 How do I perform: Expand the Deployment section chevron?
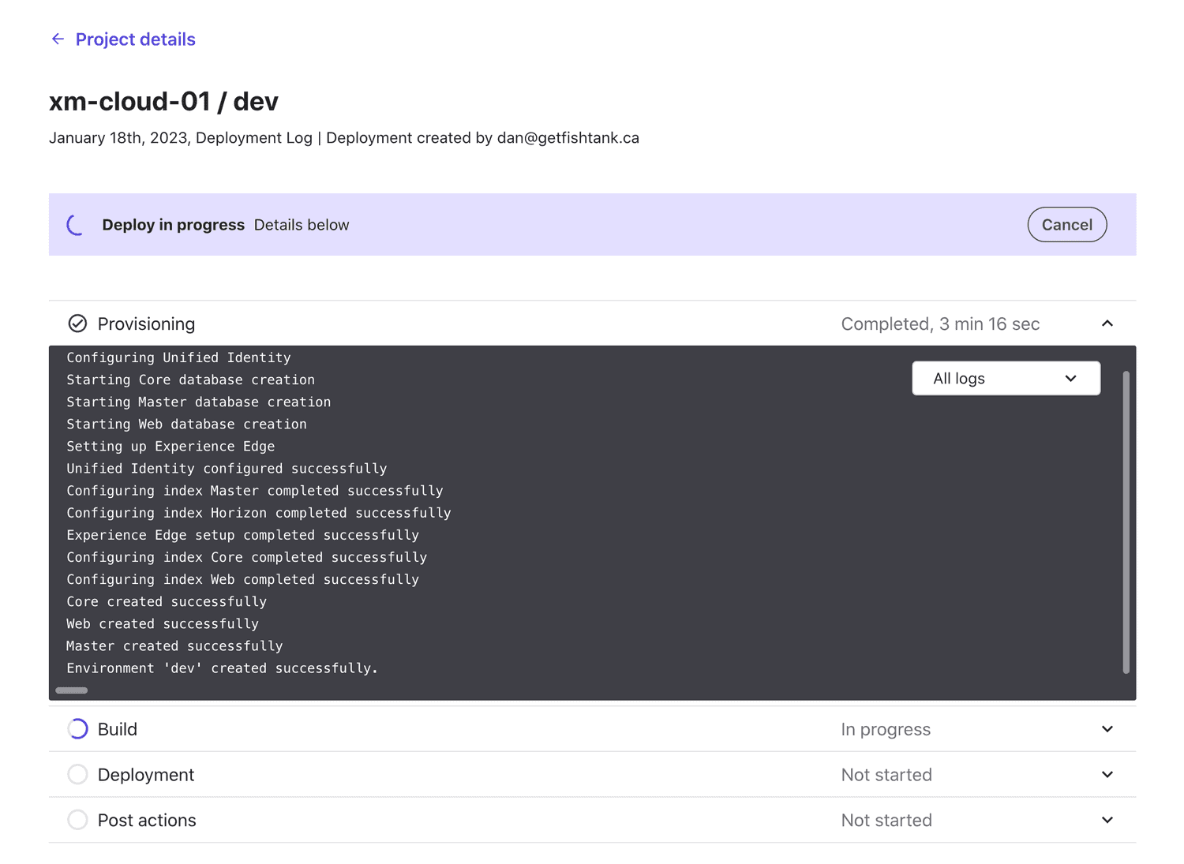click(1107, 775)
